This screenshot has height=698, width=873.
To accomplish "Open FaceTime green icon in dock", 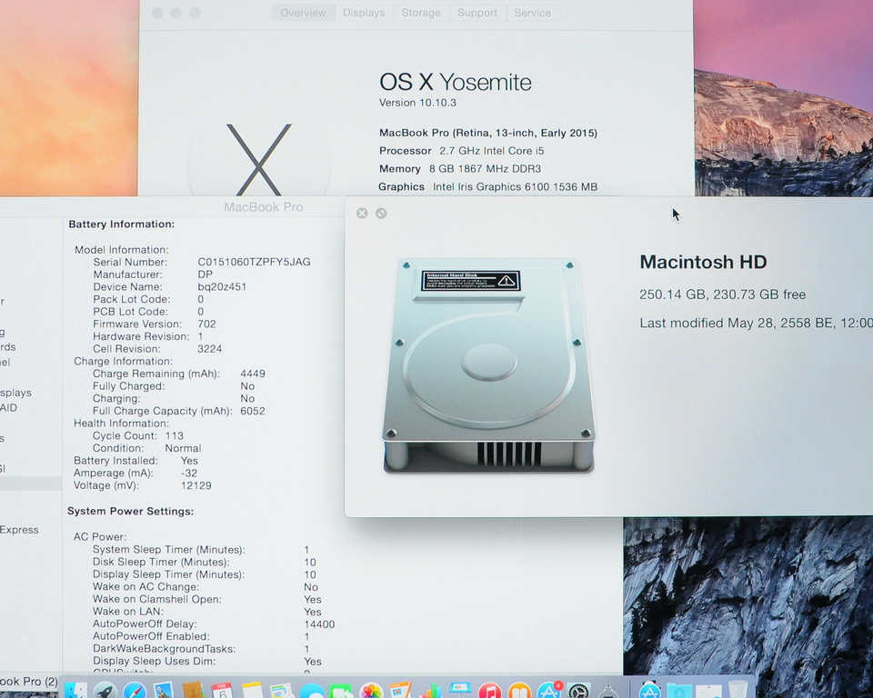I will 341,691.
